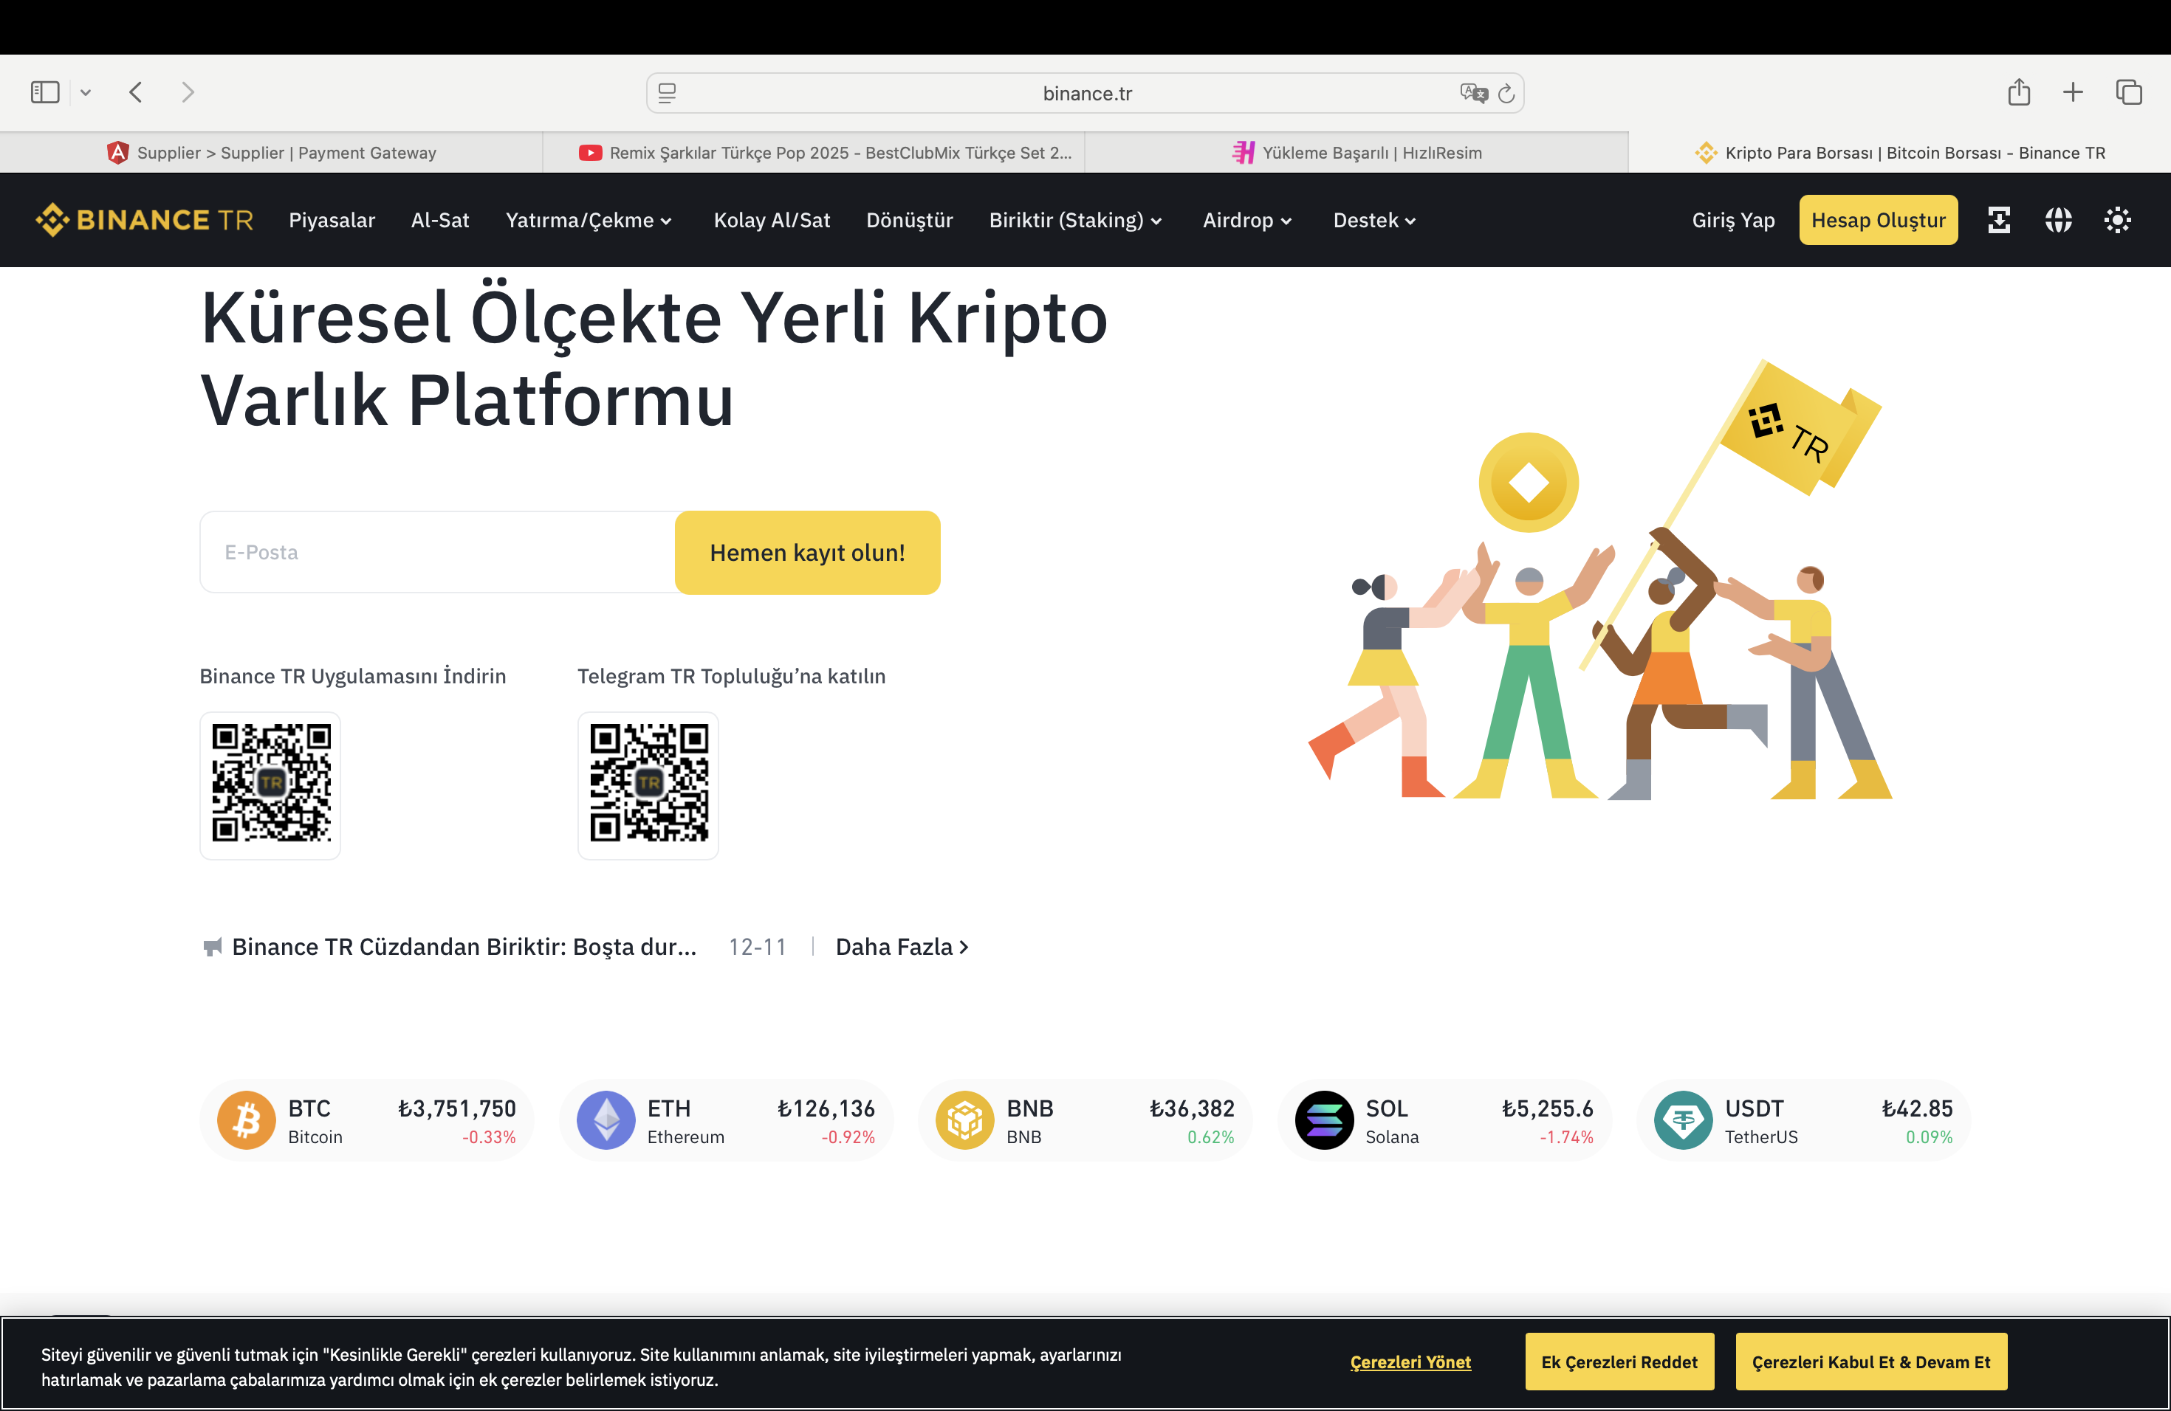Go back to the previous page

136,92
